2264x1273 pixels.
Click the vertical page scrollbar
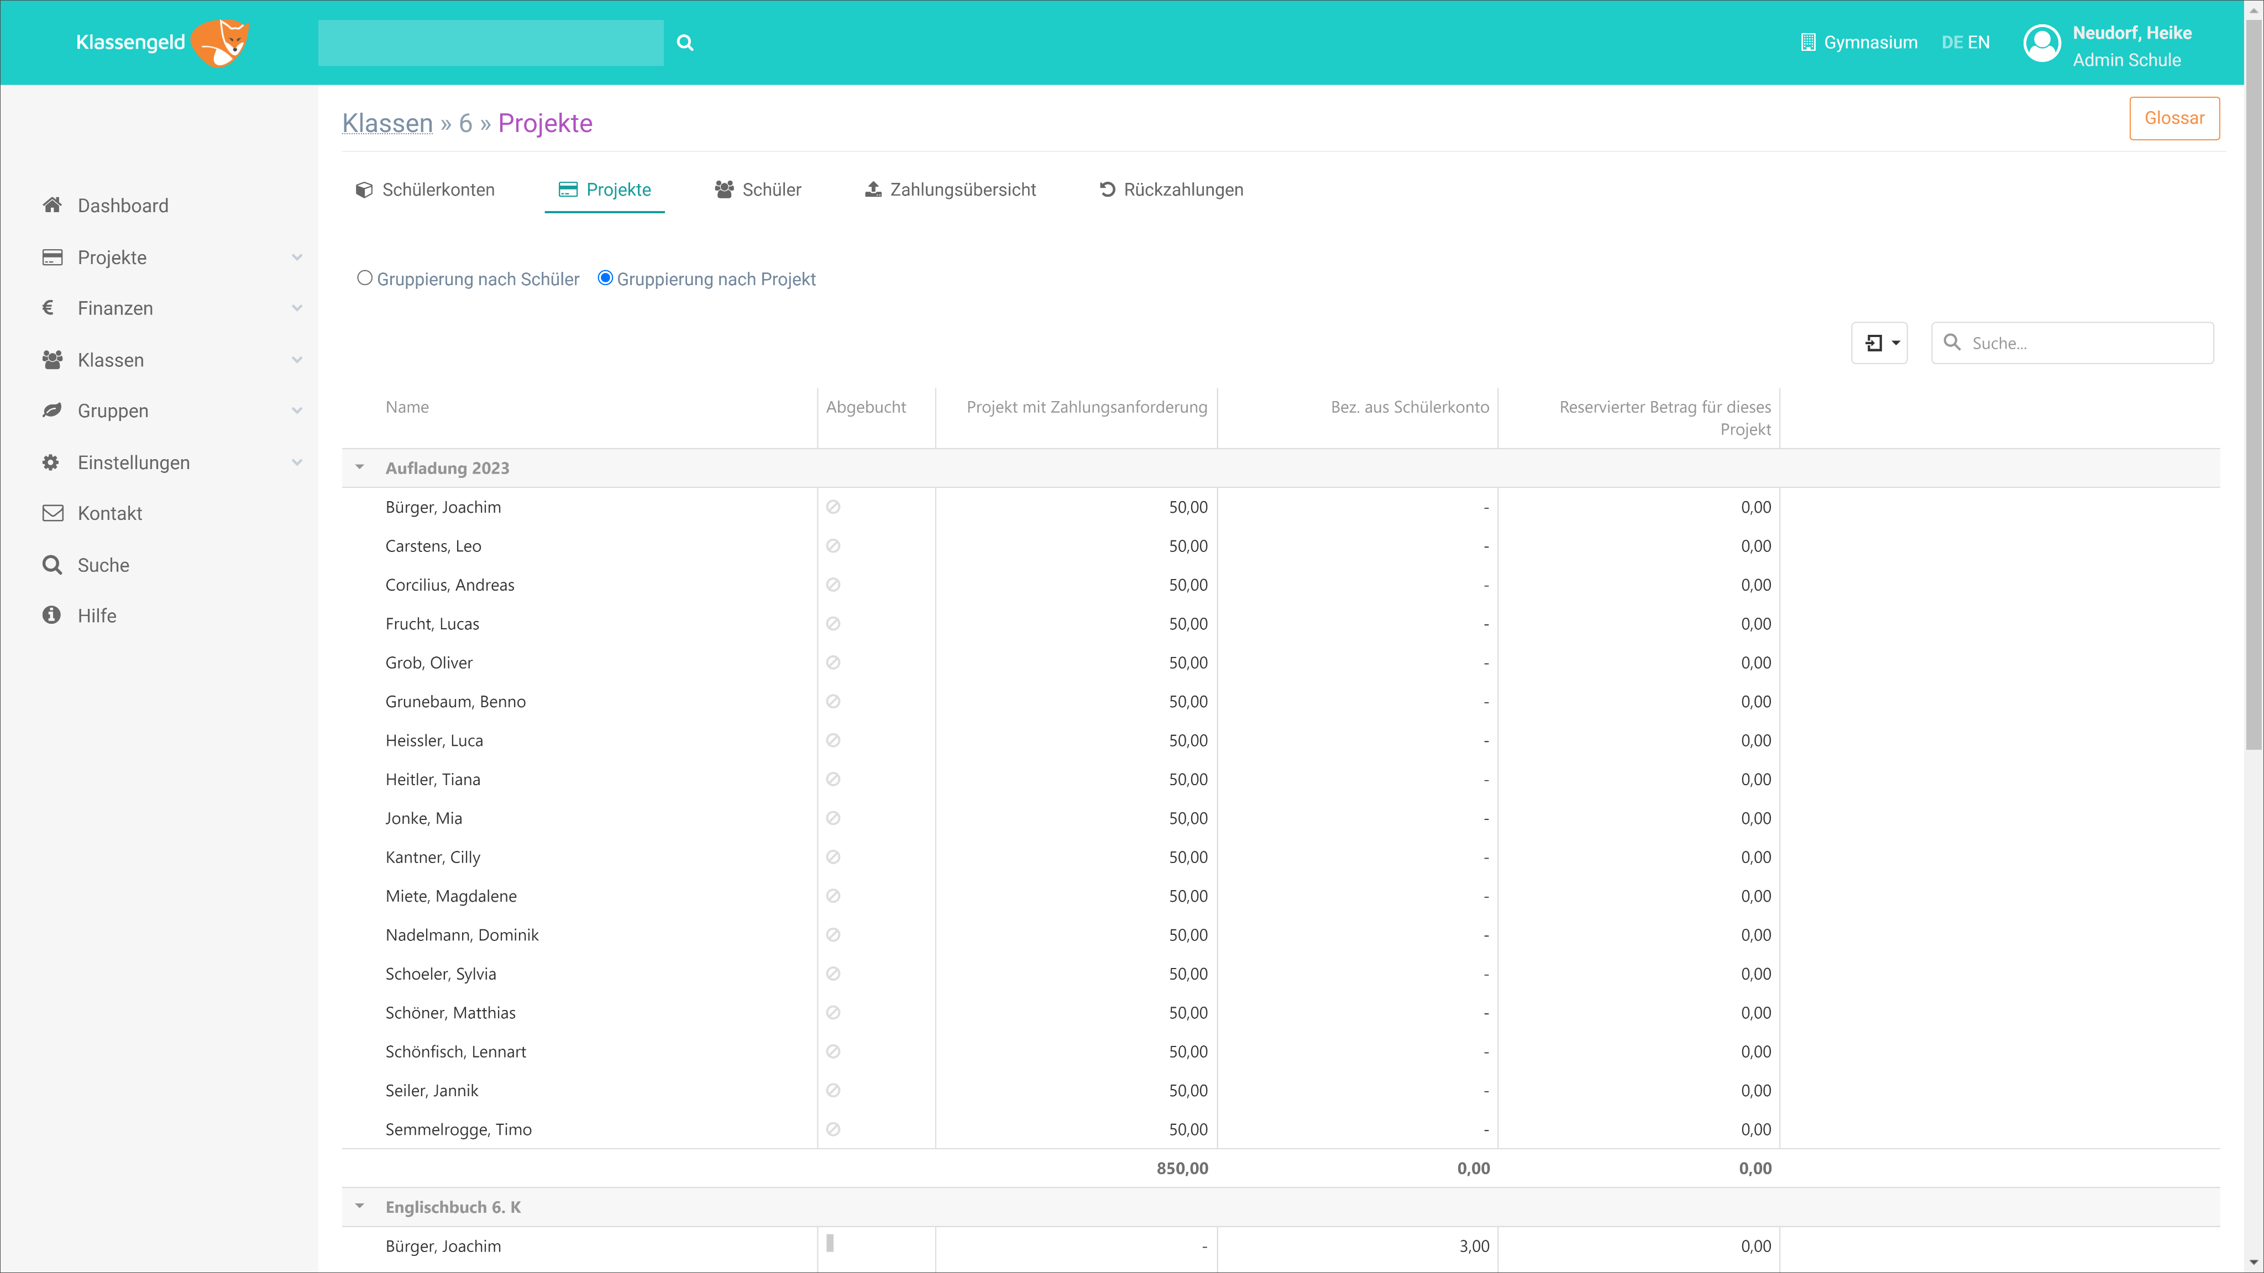point(2253,384)
